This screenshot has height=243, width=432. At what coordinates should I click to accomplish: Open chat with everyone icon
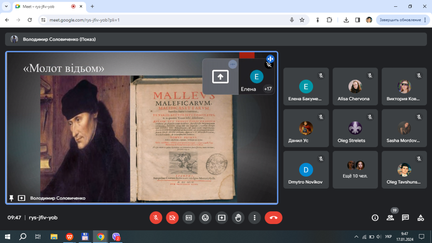[x=405, y=218]
